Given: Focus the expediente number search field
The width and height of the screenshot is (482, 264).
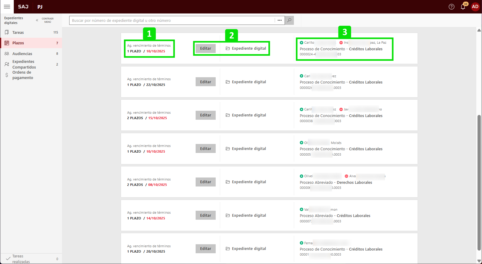Looking at the screenshot, I should (172, 20).
